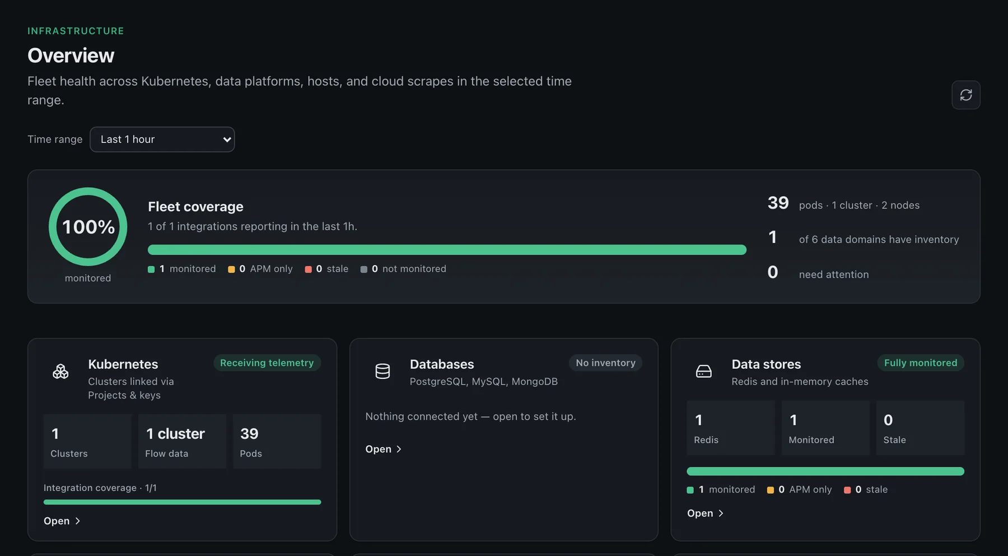Click 'of 6 data domains have inventory'
Screen dimensions: 1008x556
(879, 239)
